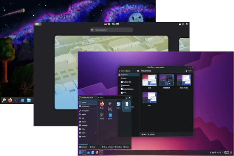This screenshot has height=156, width=234.
Task: Select the theme thumbnail in the second row
Action: click(x=149, y=97)
